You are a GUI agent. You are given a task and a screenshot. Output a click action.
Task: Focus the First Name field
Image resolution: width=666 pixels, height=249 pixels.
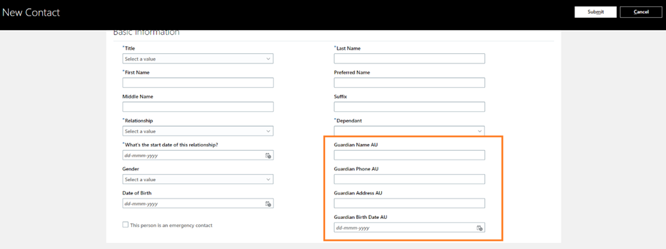pos(198,83)
